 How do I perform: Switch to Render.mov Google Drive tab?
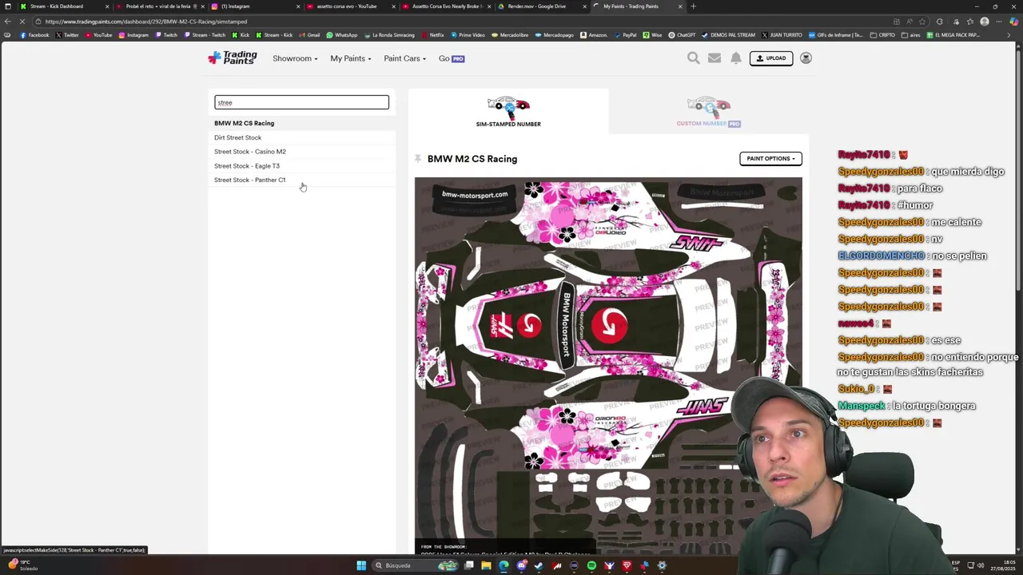[x=542, y=6]
